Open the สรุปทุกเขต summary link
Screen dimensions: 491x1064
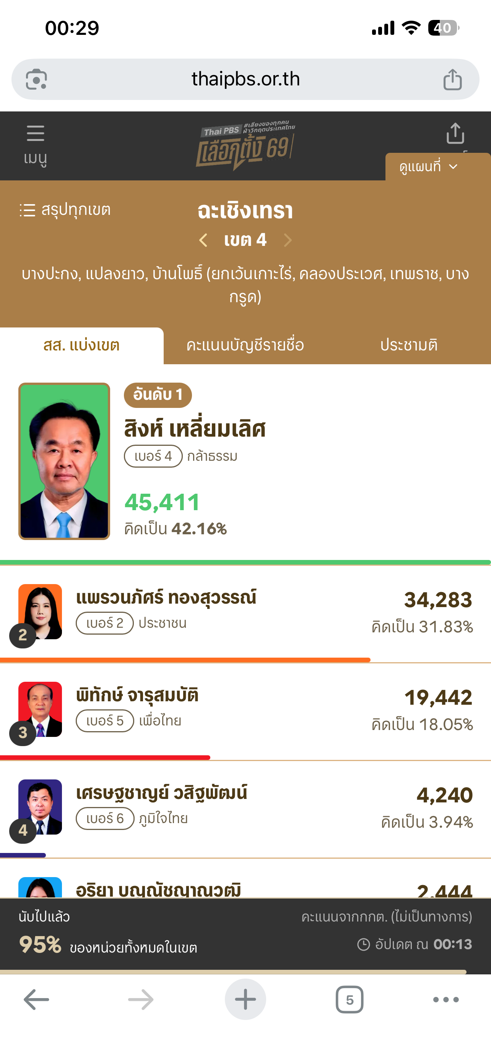pos(65,210)
